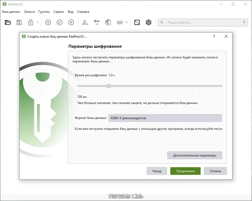Click the Время расшифровки label
Viewport: 252px width, 201px height.
click(x=91, y=75)
